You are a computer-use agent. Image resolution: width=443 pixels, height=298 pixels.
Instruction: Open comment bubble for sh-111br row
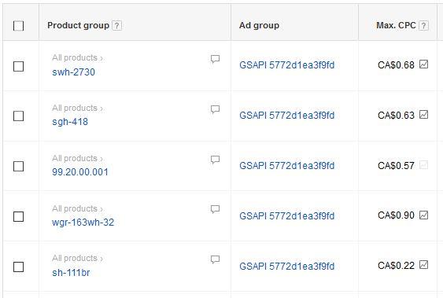215,259
